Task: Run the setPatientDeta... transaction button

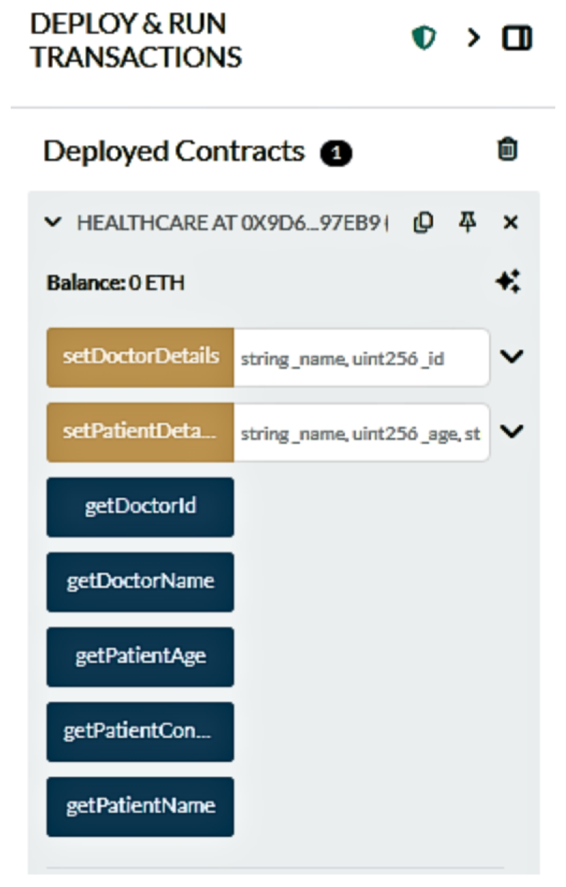Action: click(x=141, y=433)
